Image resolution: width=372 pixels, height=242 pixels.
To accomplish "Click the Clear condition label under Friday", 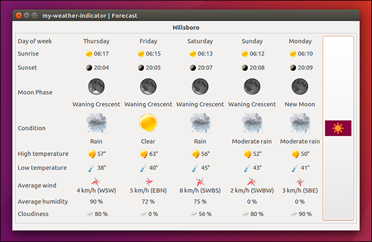I will (x=148, y=141).
